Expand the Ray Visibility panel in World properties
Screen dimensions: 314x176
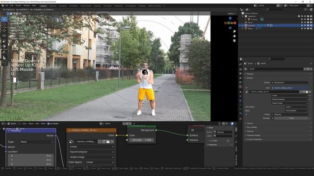(x=252, y=127)
